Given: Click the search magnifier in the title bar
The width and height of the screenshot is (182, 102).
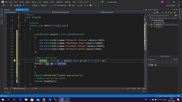Looking at the screenshot, I should pos(102,2).
